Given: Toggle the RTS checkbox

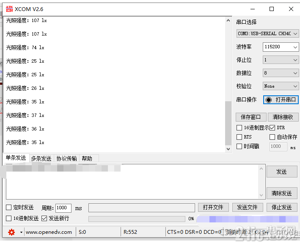Looking at the screenshot, I should coord(239,137).
